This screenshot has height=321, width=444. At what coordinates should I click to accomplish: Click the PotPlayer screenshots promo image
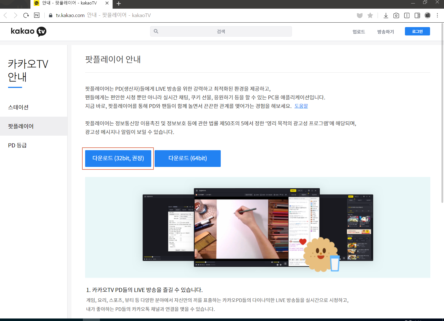pos(258,227)
